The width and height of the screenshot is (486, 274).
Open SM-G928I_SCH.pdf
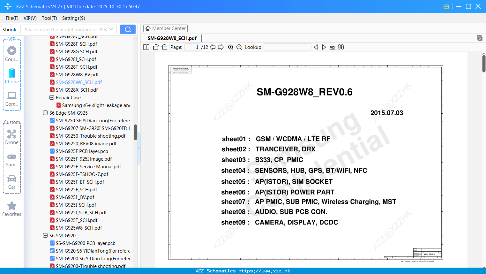point(76,59)
